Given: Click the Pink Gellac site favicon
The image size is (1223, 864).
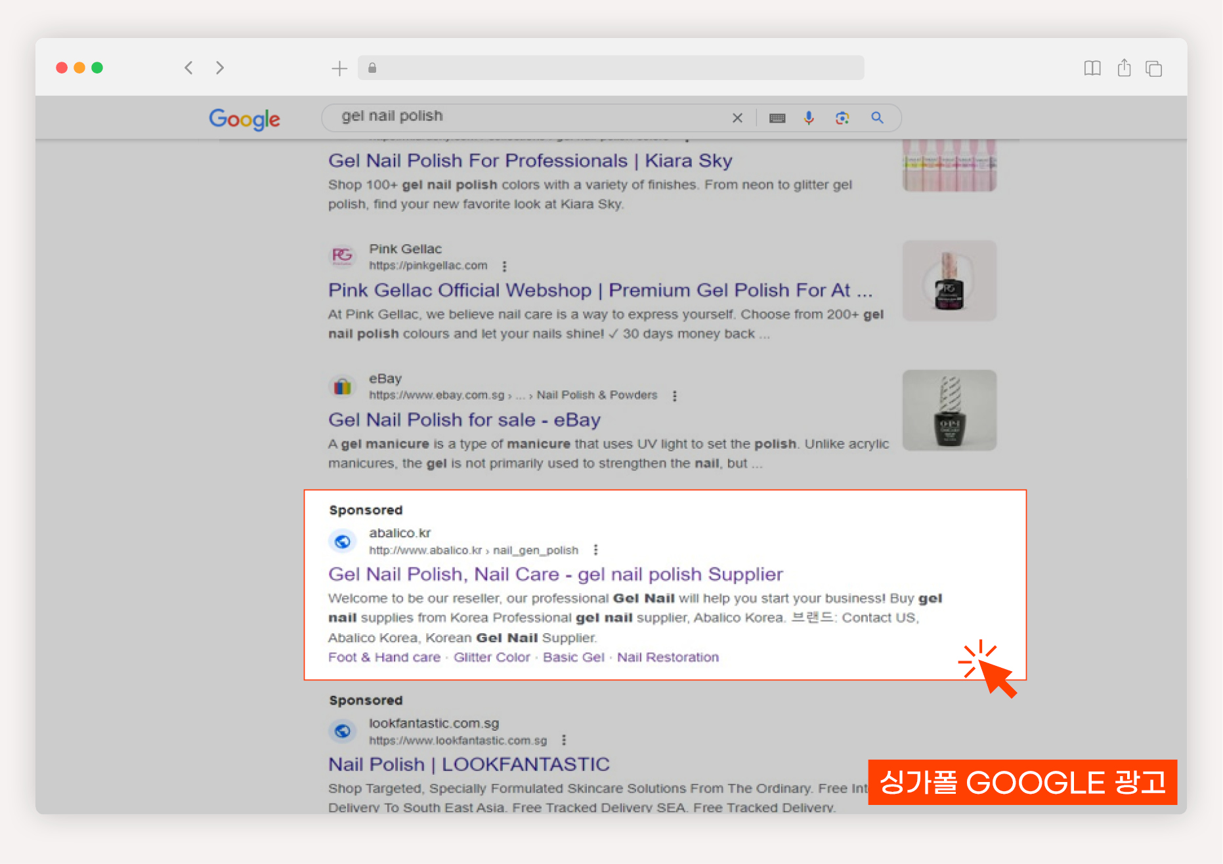Looking at the screenshot, I should coord(342,256).
